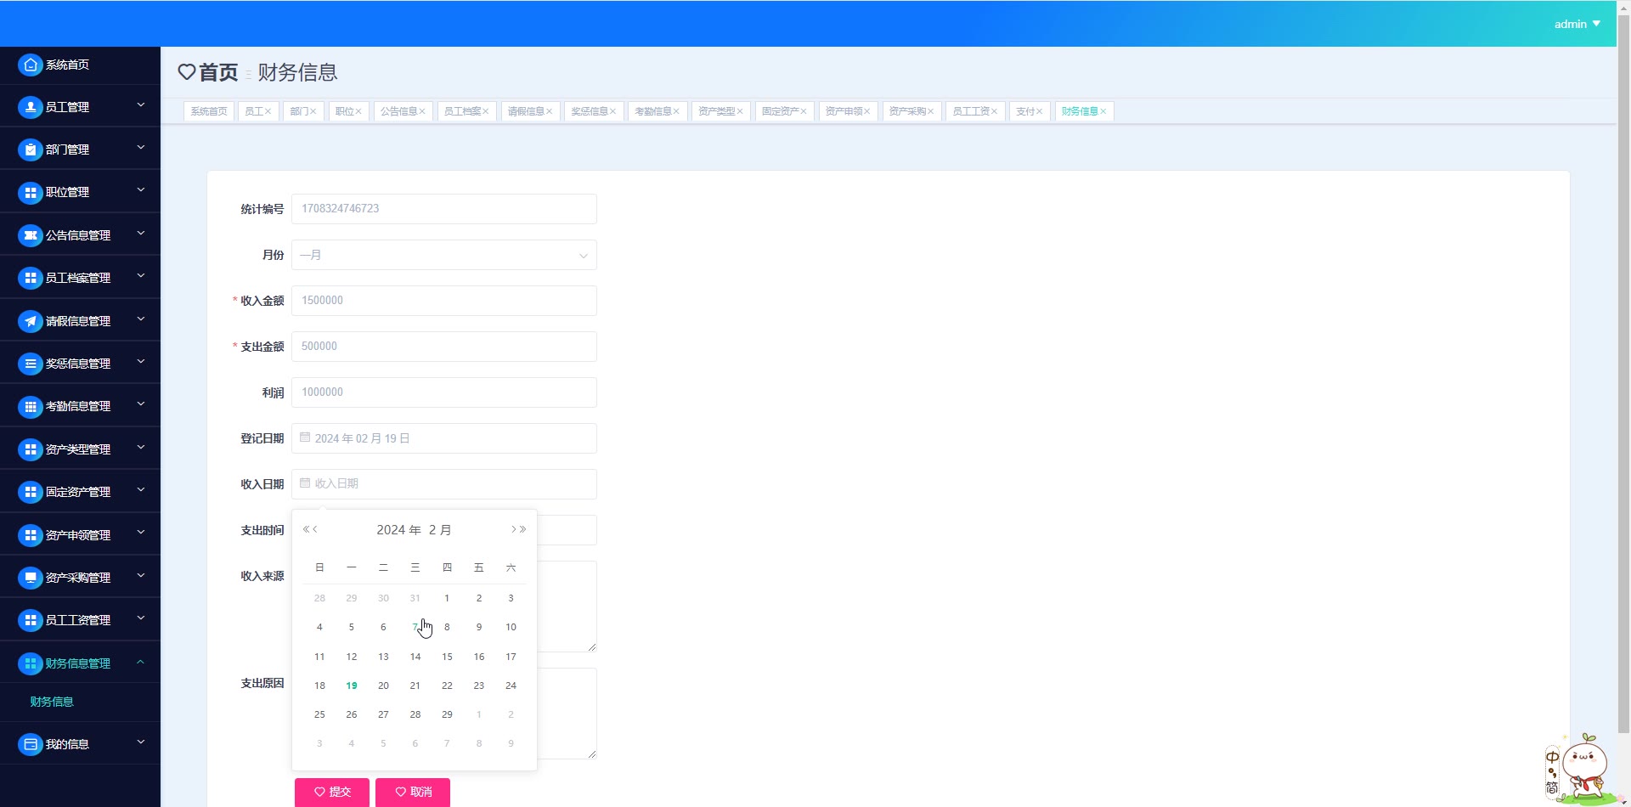Click the 考勤信息管理 grid icon
1631x807 pixels.
coord(31,406)
